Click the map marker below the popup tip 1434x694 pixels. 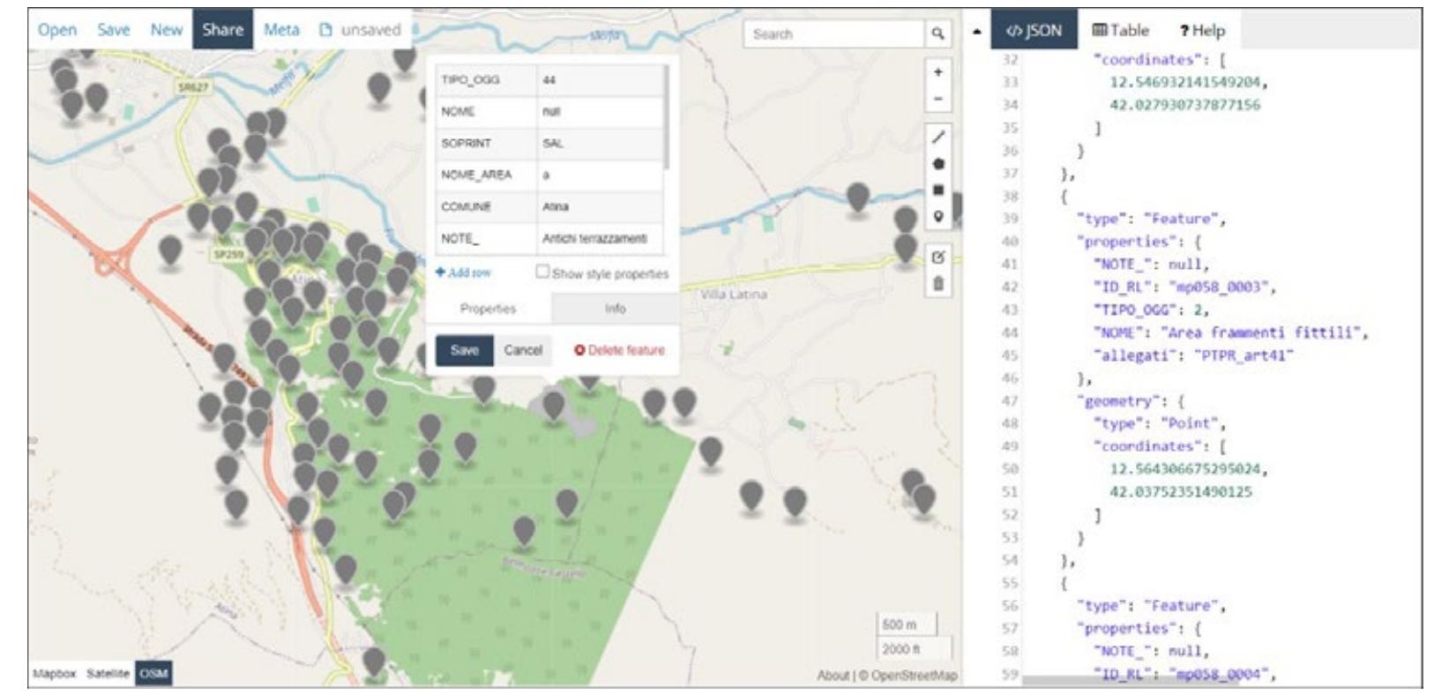(x=553, y=406)
